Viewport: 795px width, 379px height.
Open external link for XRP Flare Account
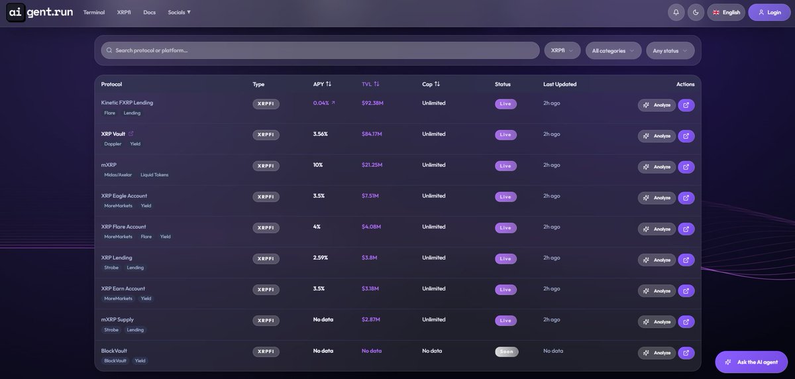coord(686,229)
